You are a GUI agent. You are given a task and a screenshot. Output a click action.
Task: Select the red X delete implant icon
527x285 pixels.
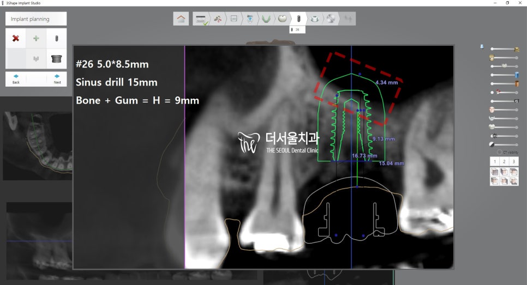point(16,39)
